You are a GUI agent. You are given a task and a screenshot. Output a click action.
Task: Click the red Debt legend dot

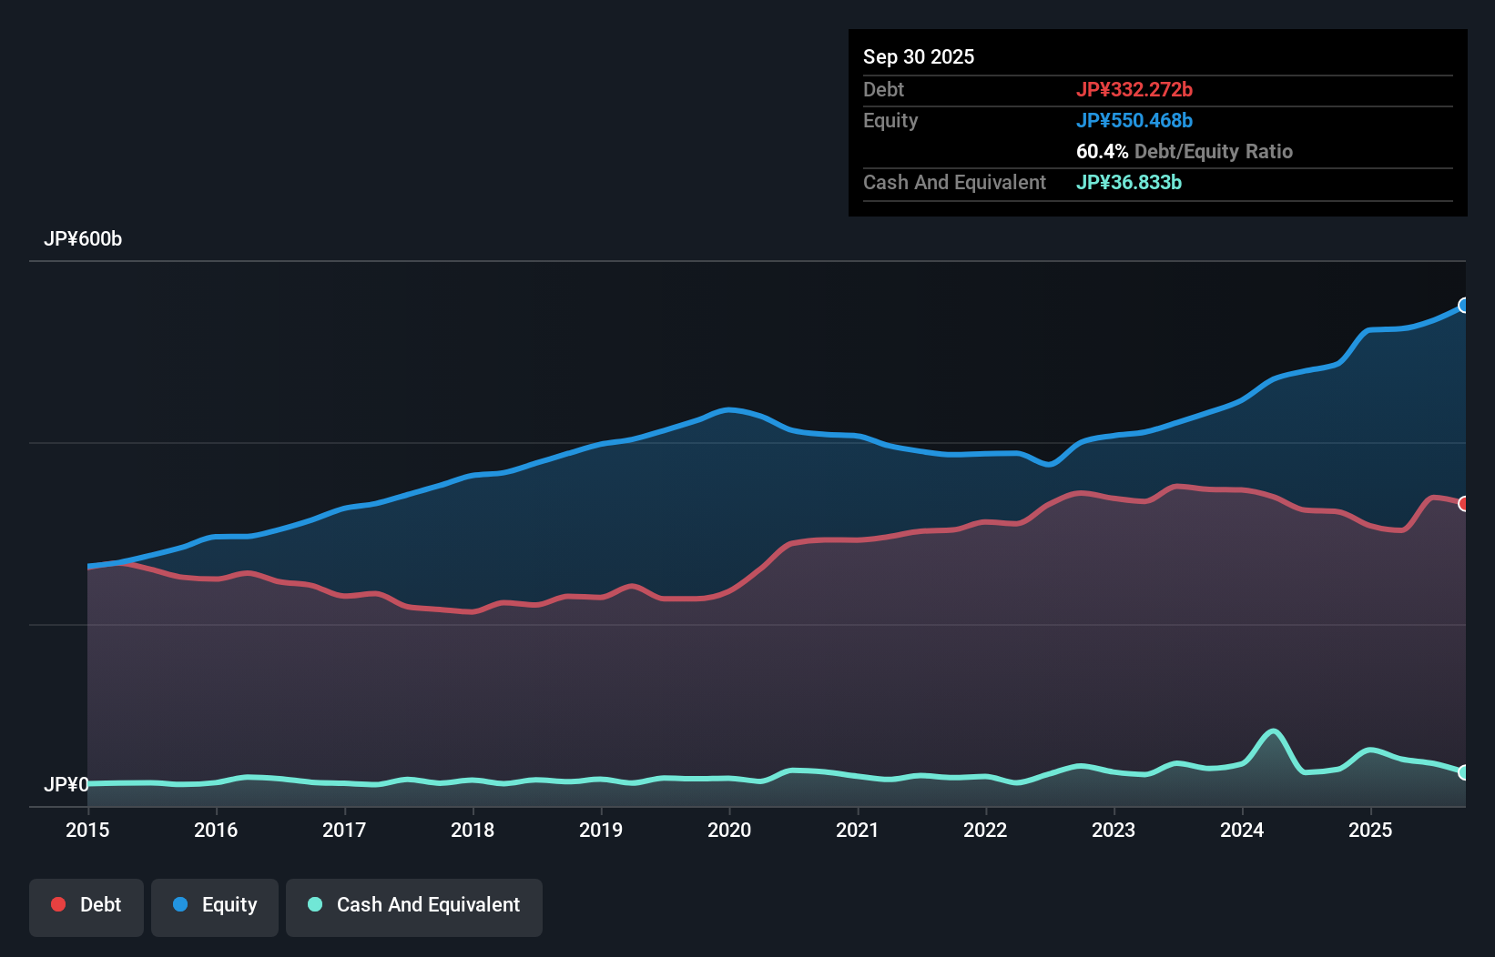tap(56, 904)
